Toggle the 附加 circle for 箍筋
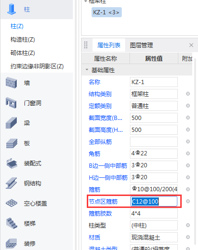This screenshot has width=198, height=250. click(x=188, y=189)
